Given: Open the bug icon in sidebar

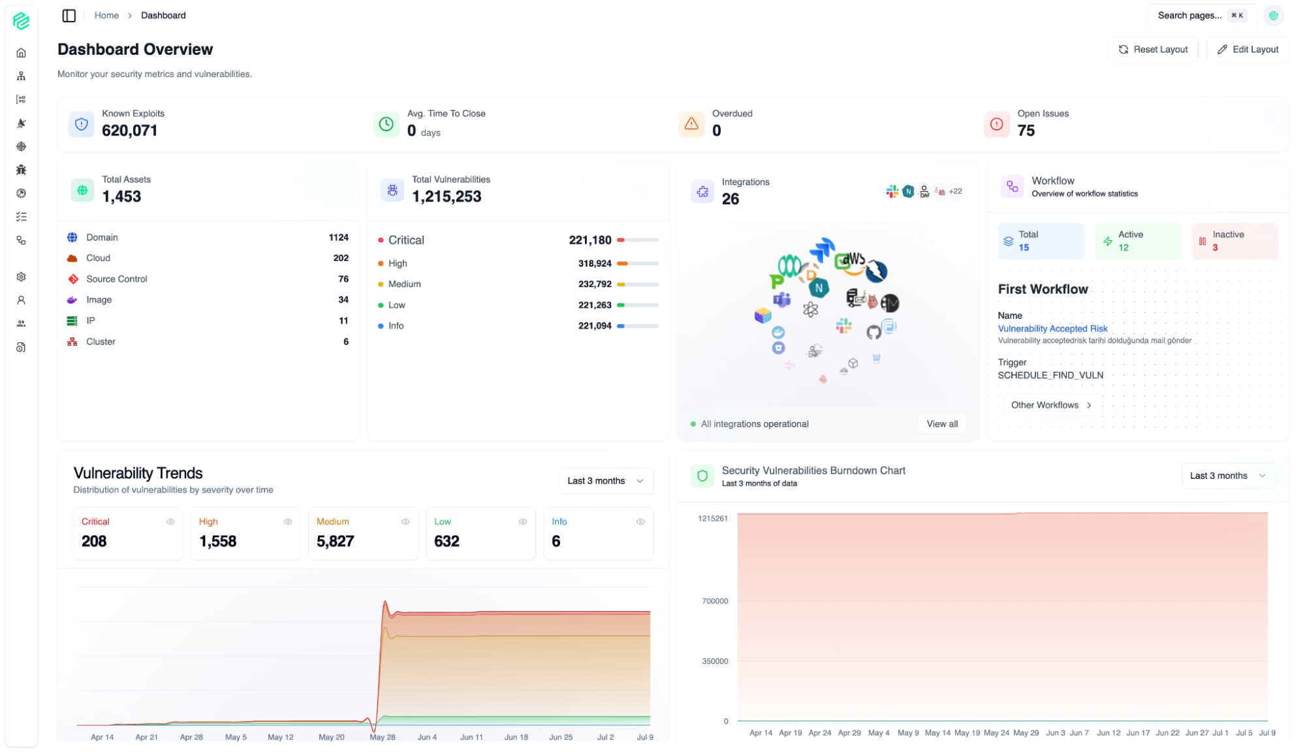Looking at the screenshot, I should click(21, 170).
